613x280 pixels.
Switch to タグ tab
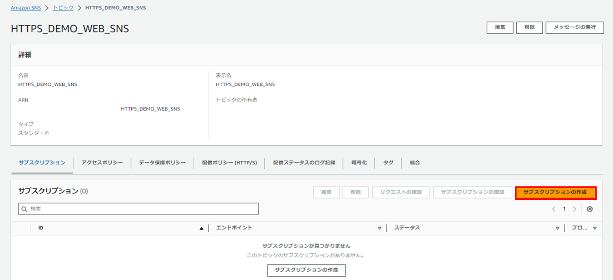coord(388,163)
